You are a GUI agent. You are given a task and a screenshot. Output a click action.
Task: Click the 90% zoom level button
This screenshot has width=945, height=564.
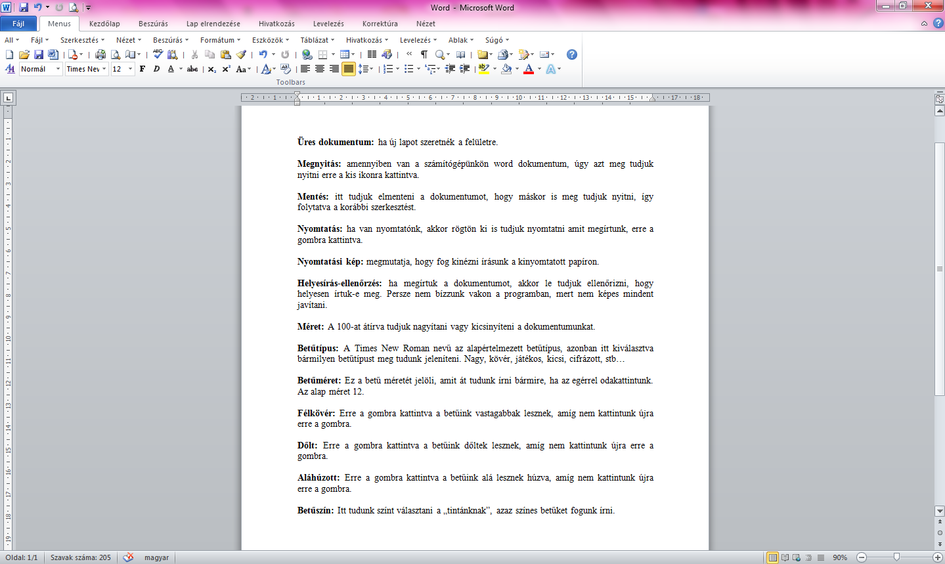coord(840,557)
